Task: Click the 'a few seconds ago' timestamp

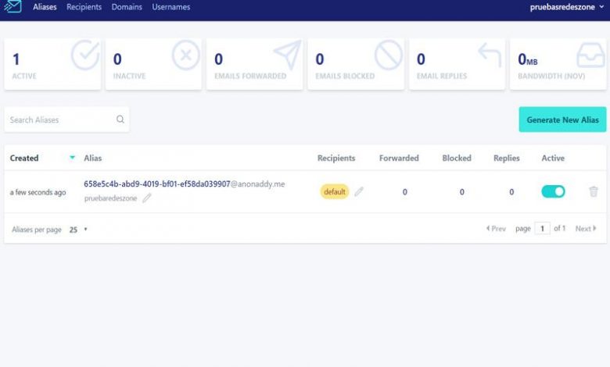Action: pyautogui.click(x=38, y=192)
